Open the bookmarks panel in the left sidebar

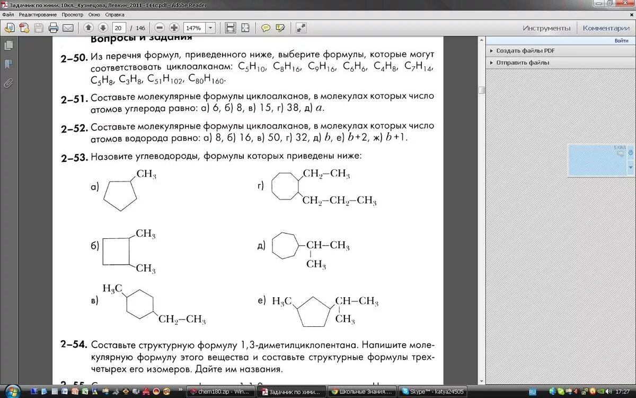(8, 64)
